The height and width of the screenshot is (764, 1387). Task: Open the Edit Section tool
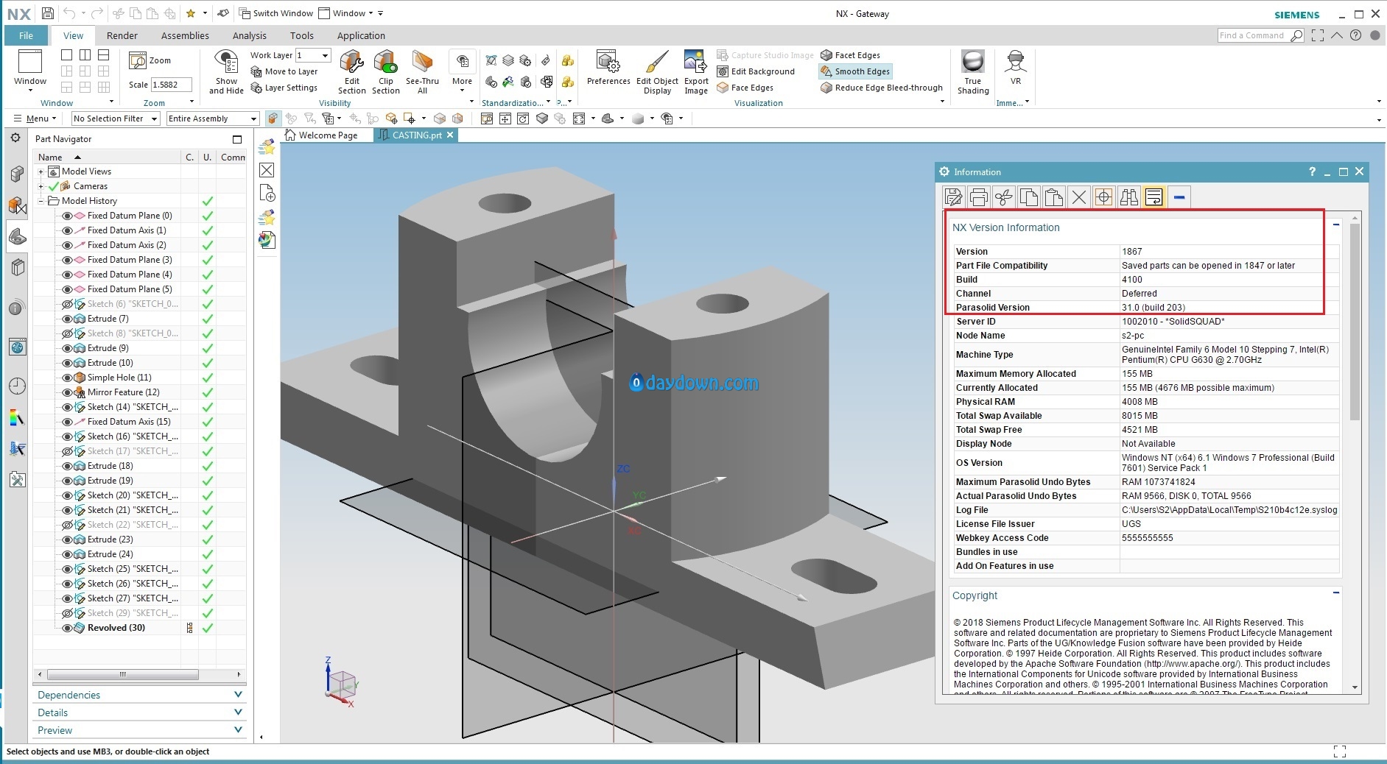point(351,72)
